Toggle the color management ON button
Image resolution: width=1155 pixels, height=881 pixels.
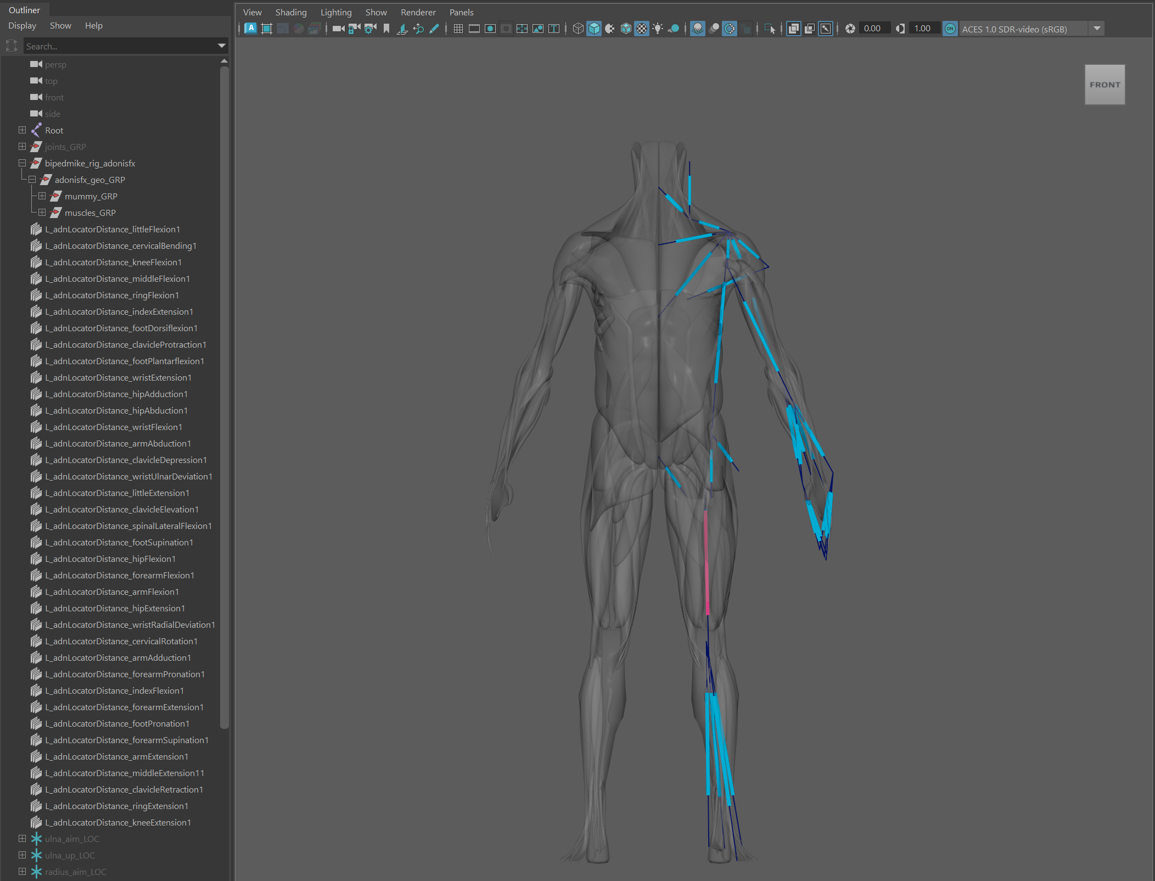tap(950, 29)
